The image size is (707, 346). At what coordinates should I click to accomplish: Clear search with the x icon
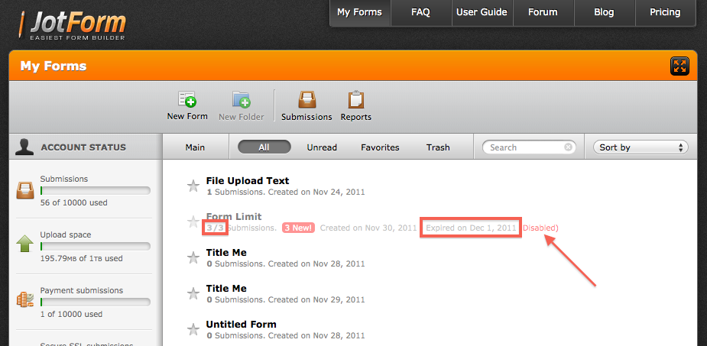(x=569, y=147)
